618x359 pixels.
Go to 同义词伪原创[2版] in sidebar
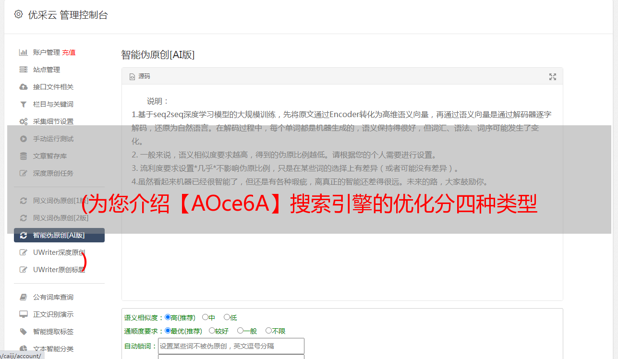coord(61,218)
